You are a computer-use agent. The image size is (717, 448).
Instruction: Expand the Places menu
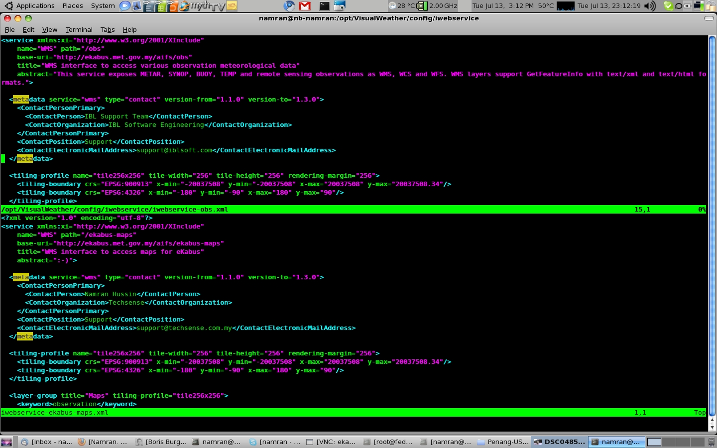tap(73, 6)
